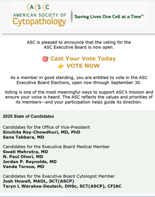155x197 pixels.
Task: Click the Executive Board Medical Member label
Action: [x=56, y=147]
